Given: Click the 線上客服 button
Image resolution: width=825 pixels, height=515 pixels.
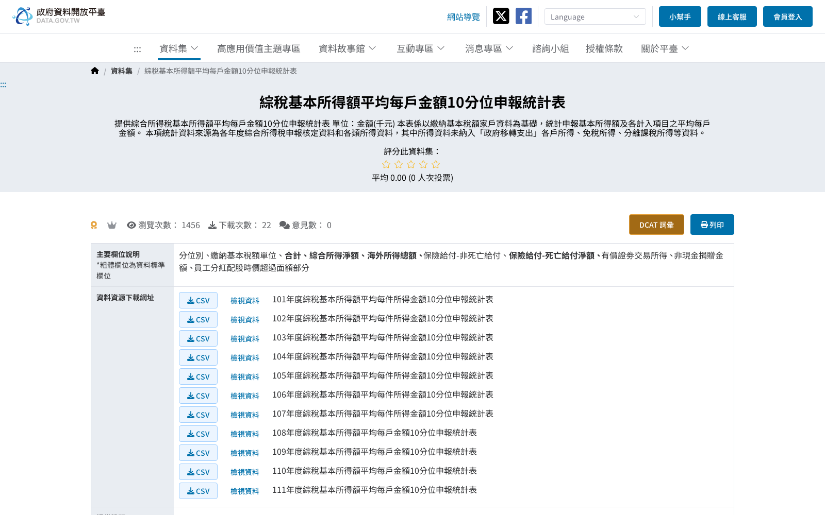Looking at the screenshot, I should pos(732,16).
